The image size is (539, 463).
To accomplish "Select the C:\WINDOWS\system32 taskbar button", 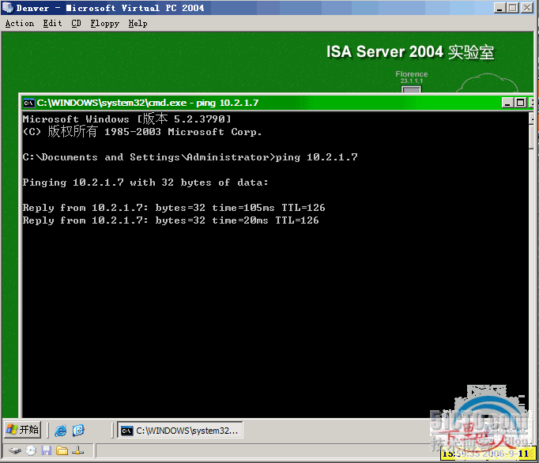I will [x=180, y=431].
